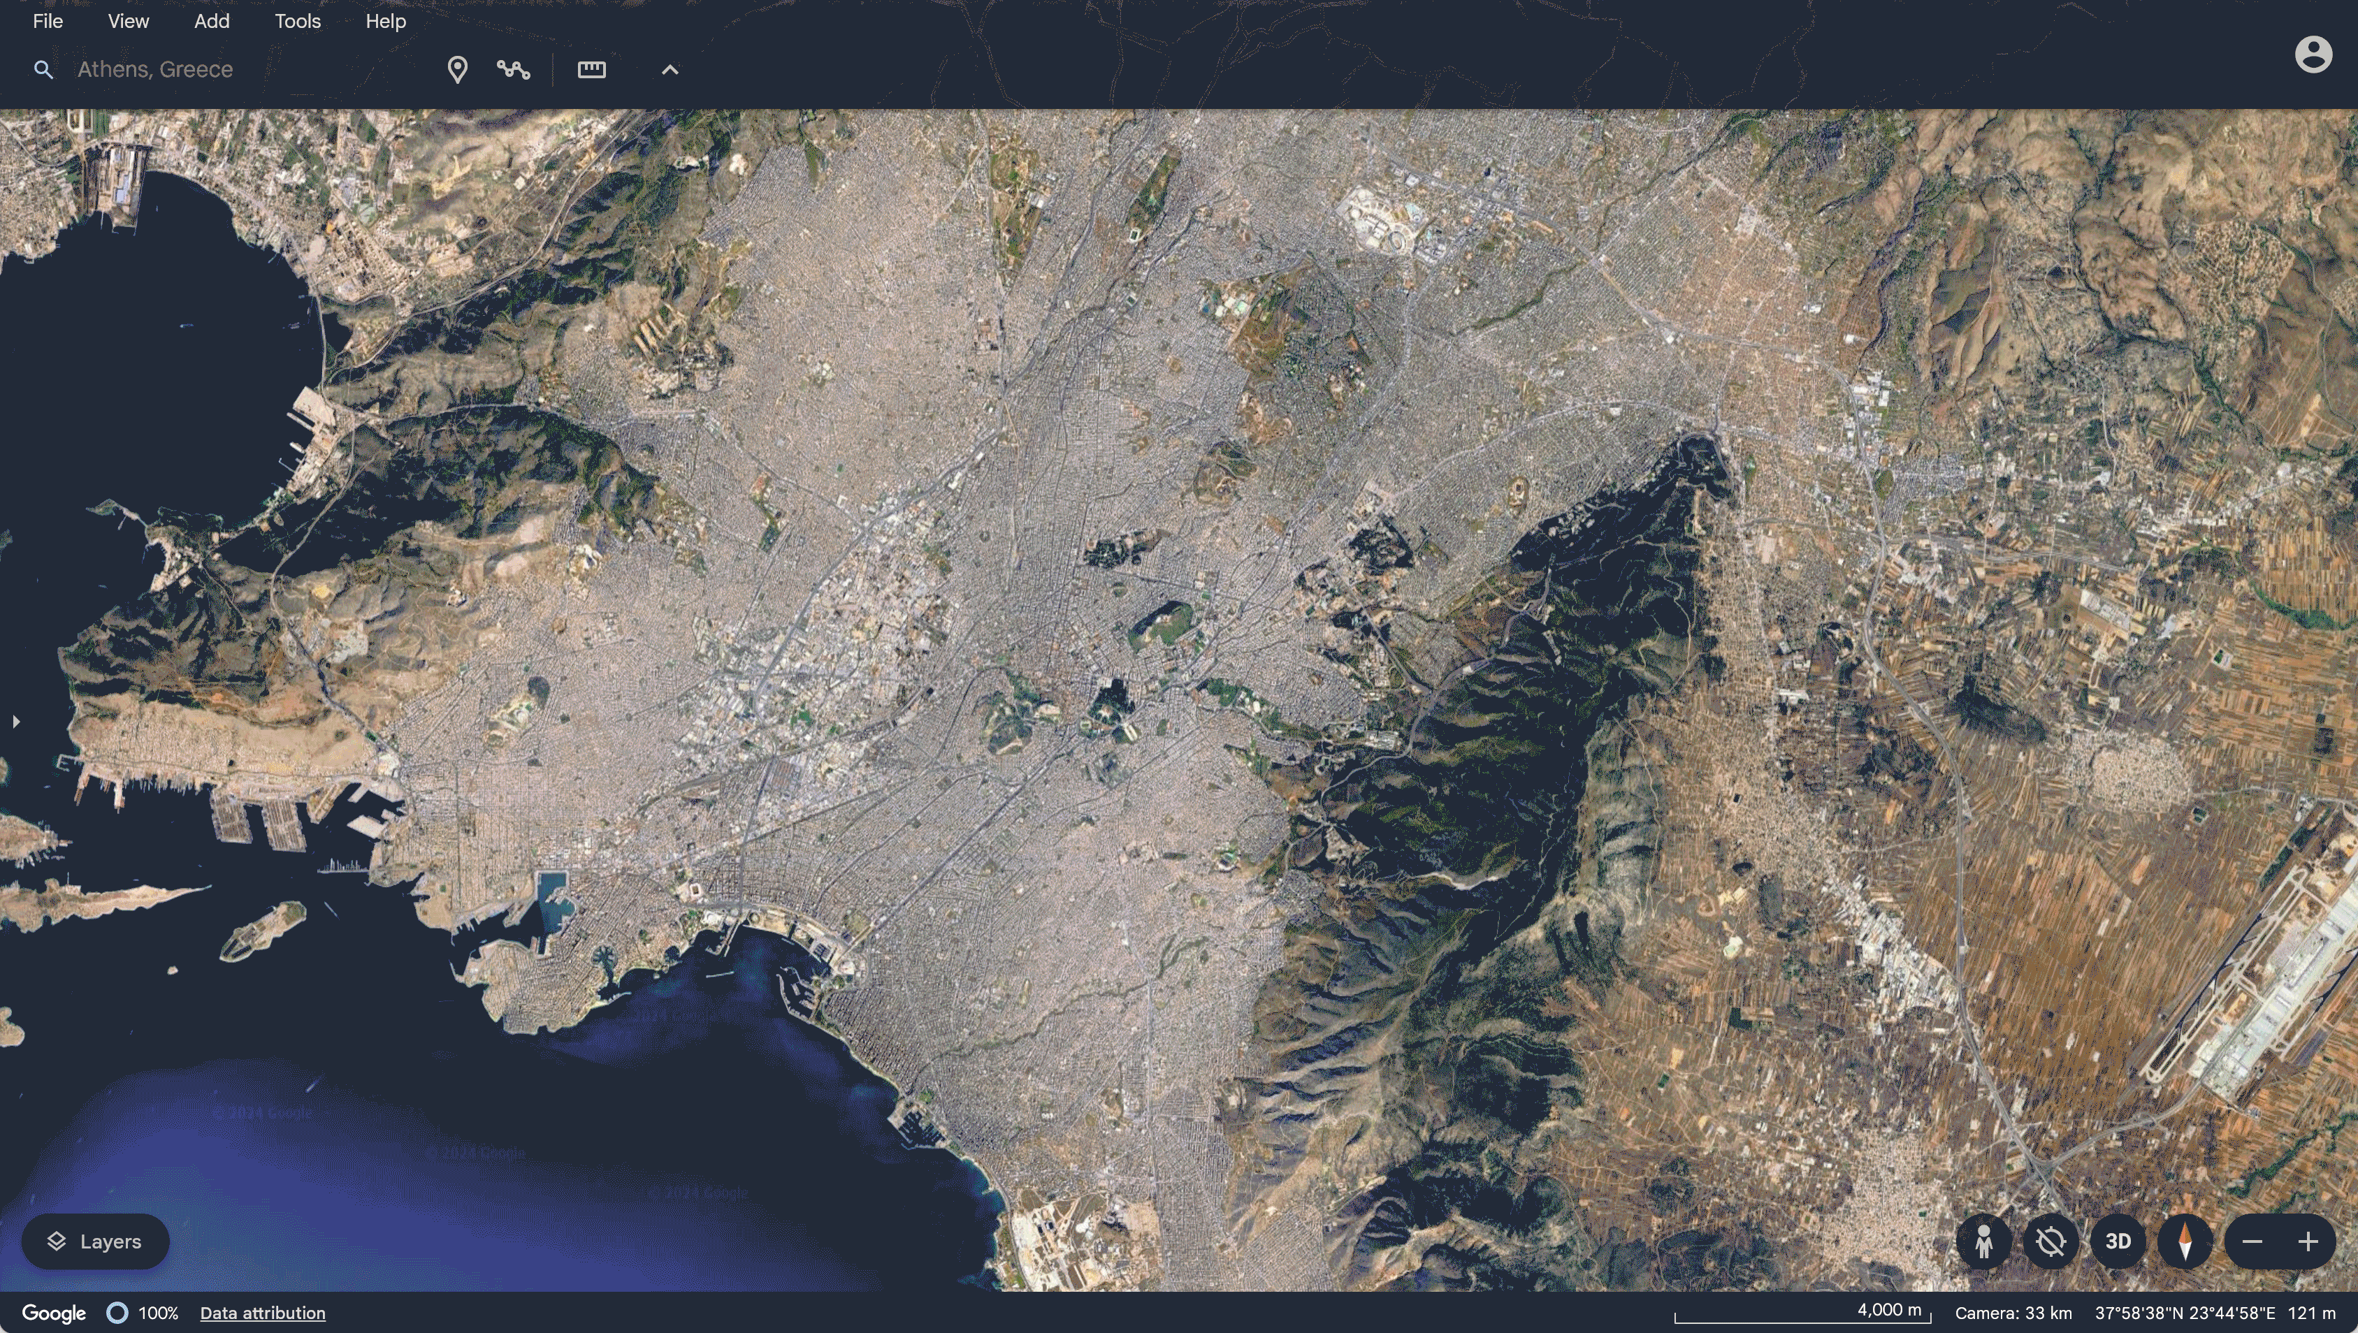Click the Google logo in status bar
The image size is (2358, 1333).
click(x=53, y=1313)
